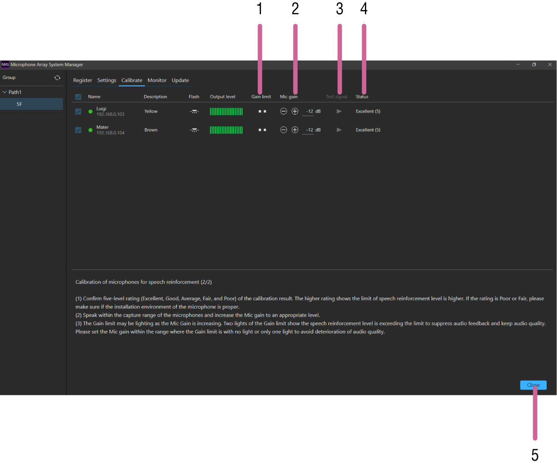The image size is (557, 465).
Task: Flash the Mater microphone light
Action: point(194,130)
